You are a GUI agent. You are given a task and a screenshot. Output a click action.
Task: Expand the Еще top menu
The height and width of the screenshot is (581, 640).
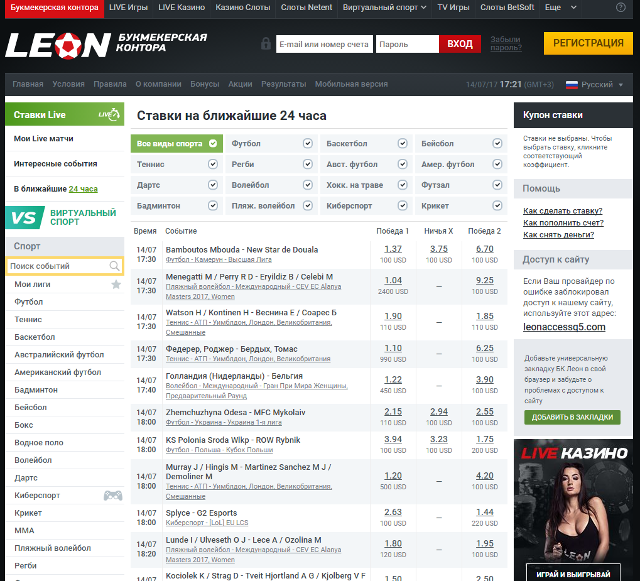tap(561, 8)
